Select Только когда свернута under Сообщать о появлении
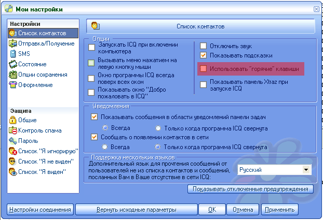The height and width of the screenshot is (220, 323). [x=157, y=146]
